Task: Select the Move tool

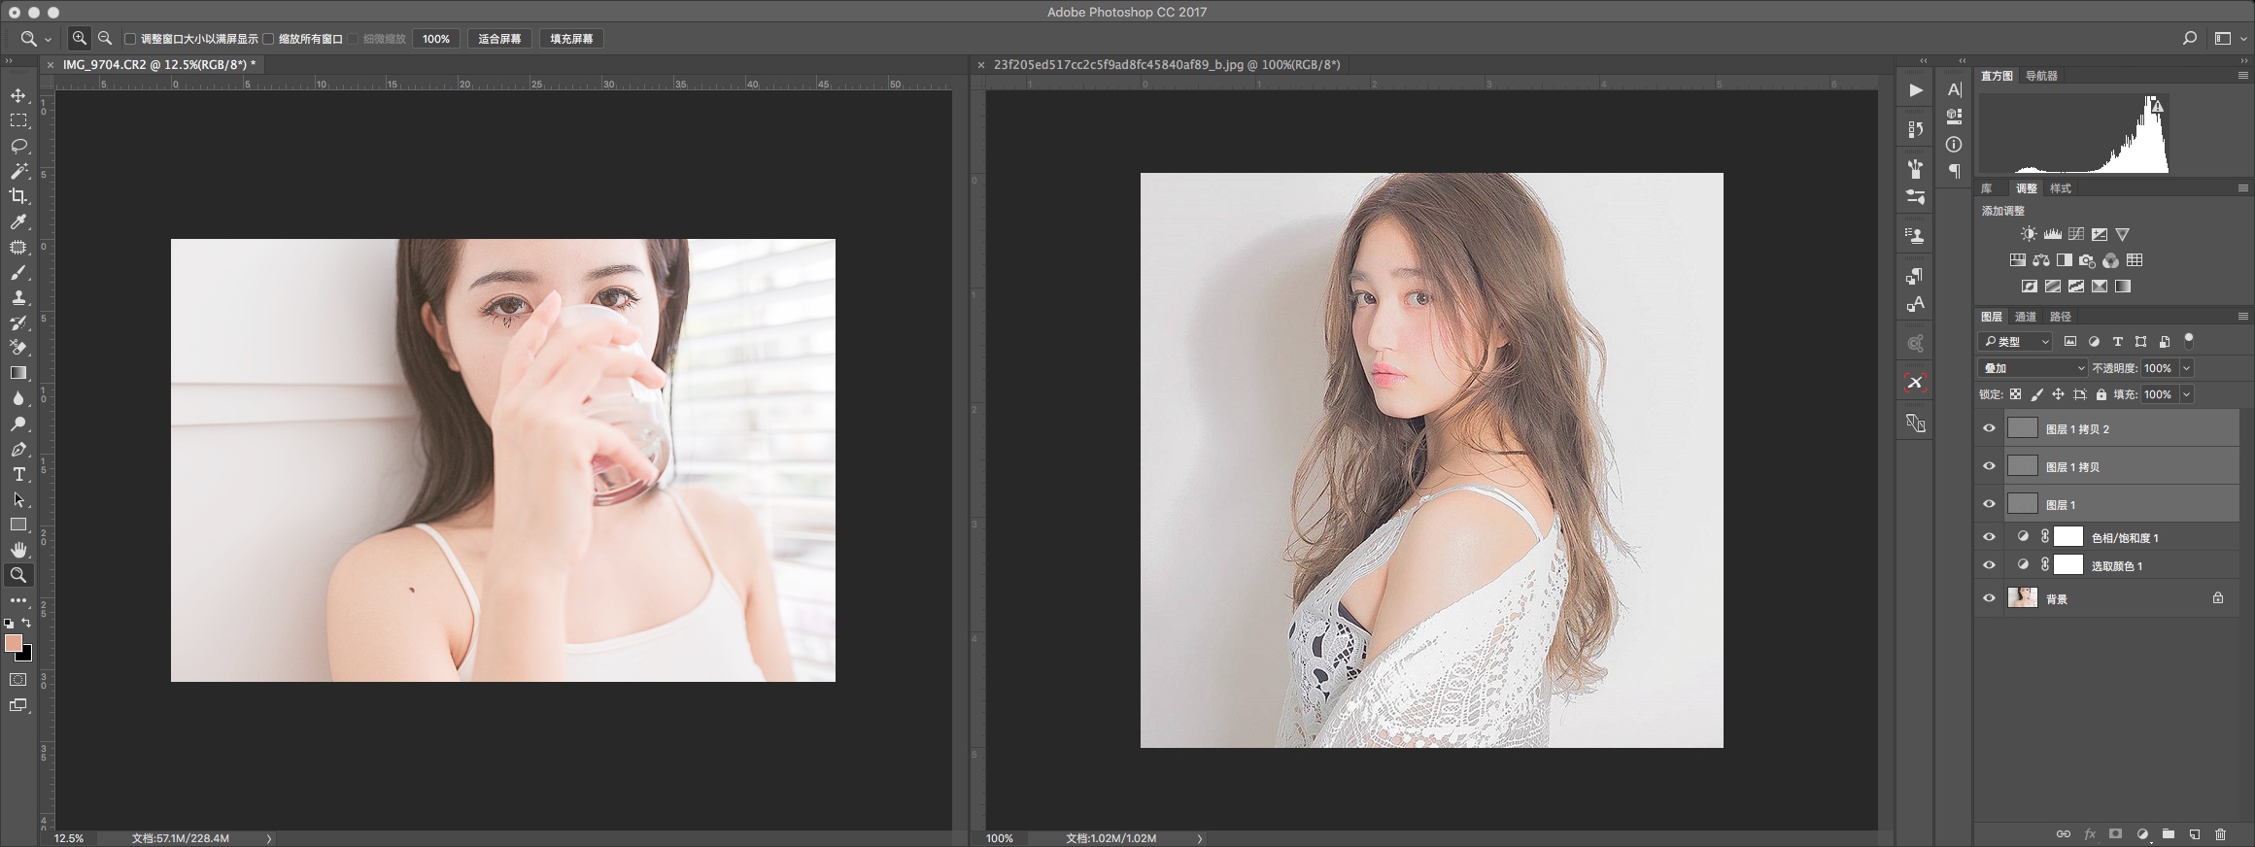Action: [18, 95]
